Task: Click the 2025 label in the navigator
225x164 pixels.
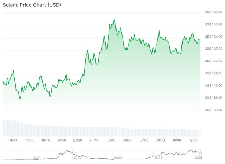Action: click(199, 158)
